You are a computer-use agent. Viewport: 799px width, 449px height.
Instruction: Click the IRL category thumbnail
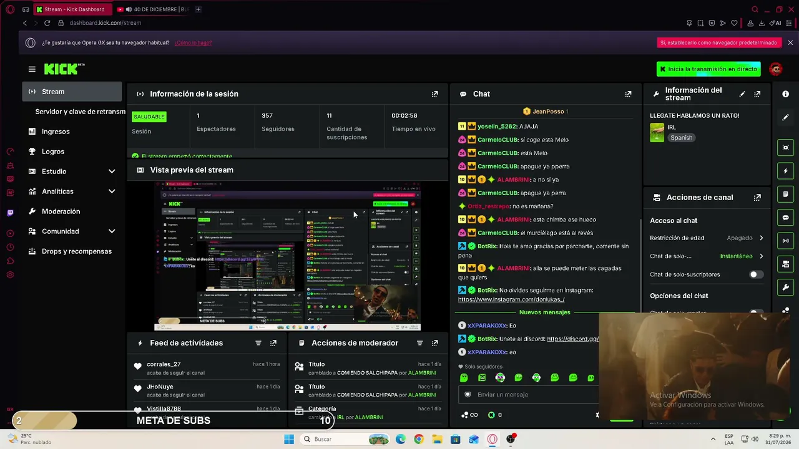pos(657,133)
